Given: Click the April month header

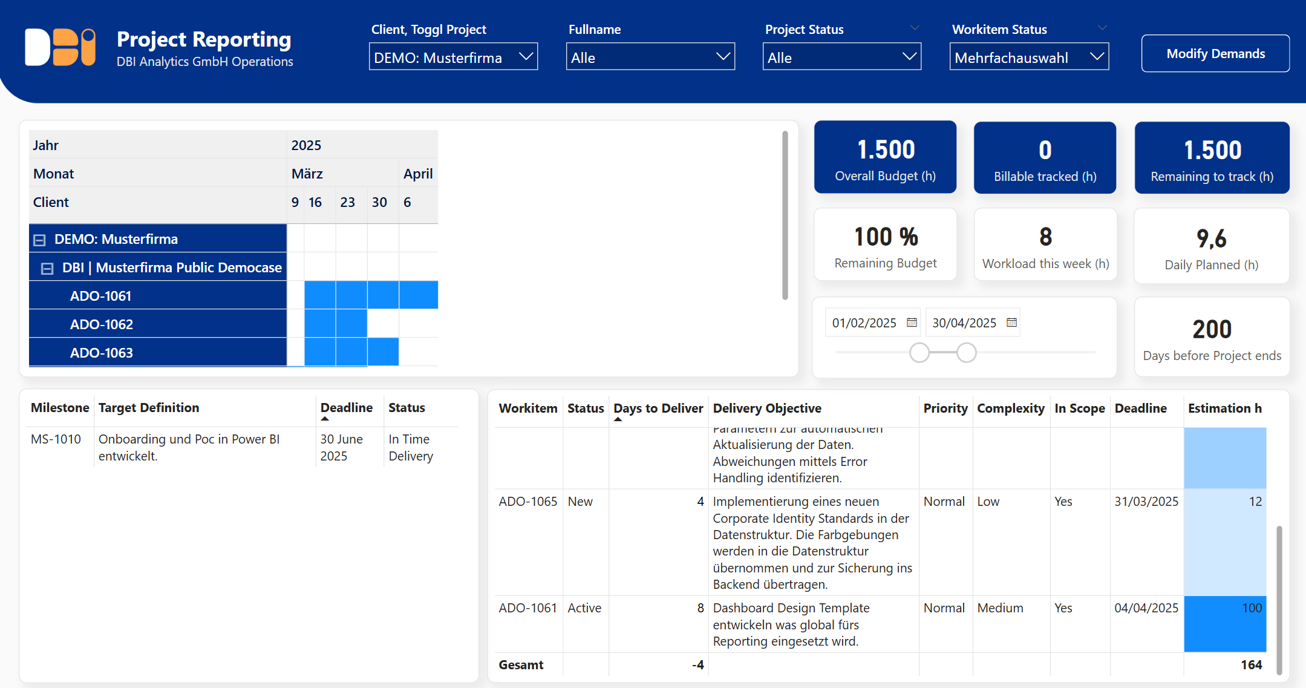Looking at the screenshot, I should 418,174.
